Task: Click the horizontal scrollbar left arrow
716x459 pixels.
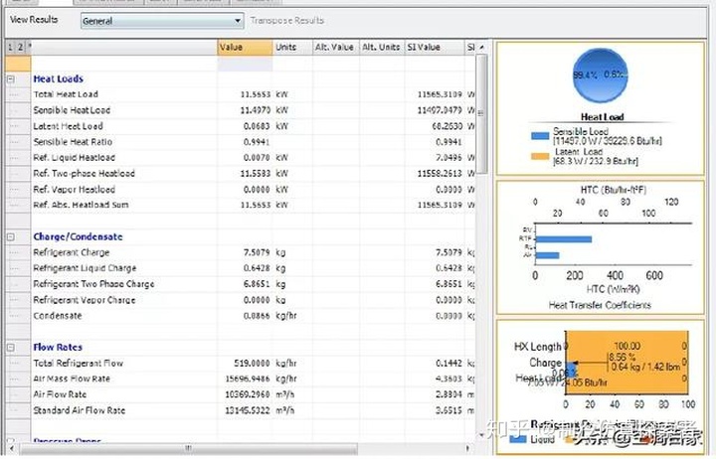Action: (12, 449)
